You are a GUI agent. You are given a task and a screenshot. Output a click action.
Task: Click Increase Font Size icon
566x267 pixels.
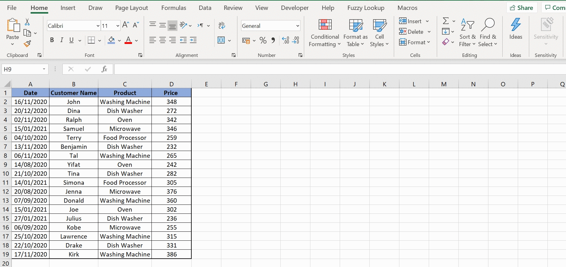click(x=126, y=25)
